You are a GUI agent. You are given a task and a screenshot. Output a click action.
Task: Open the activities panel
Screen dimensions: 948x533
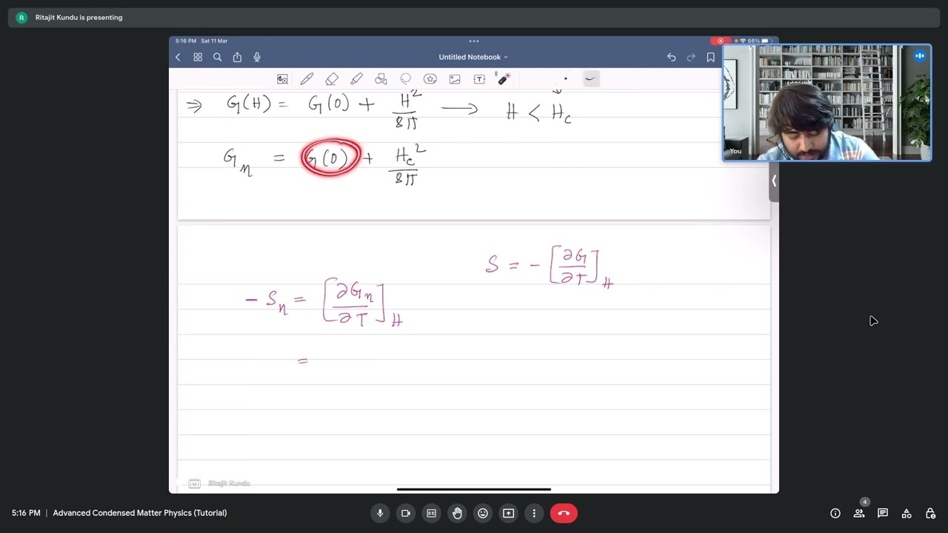(x=907, y=513)
